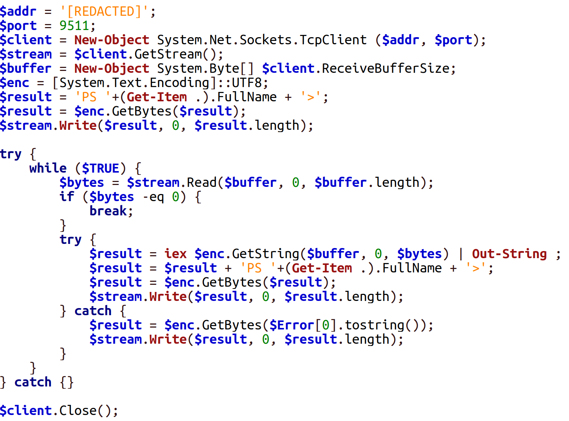Click the ReceiveBufferSize property
The height and width of the screenshot is (421, 569).
[385, 68]
